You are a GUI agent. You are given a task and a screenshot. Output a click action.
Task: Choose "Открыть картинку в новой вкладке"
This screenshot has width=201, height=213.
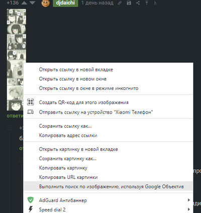(x=108, y=149)
